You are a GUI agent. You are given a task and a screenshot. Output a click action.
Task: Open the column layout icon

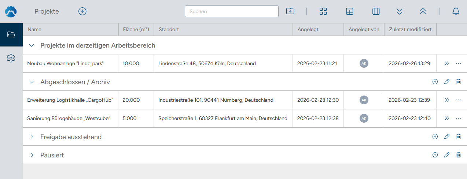(x=376, y=11)
